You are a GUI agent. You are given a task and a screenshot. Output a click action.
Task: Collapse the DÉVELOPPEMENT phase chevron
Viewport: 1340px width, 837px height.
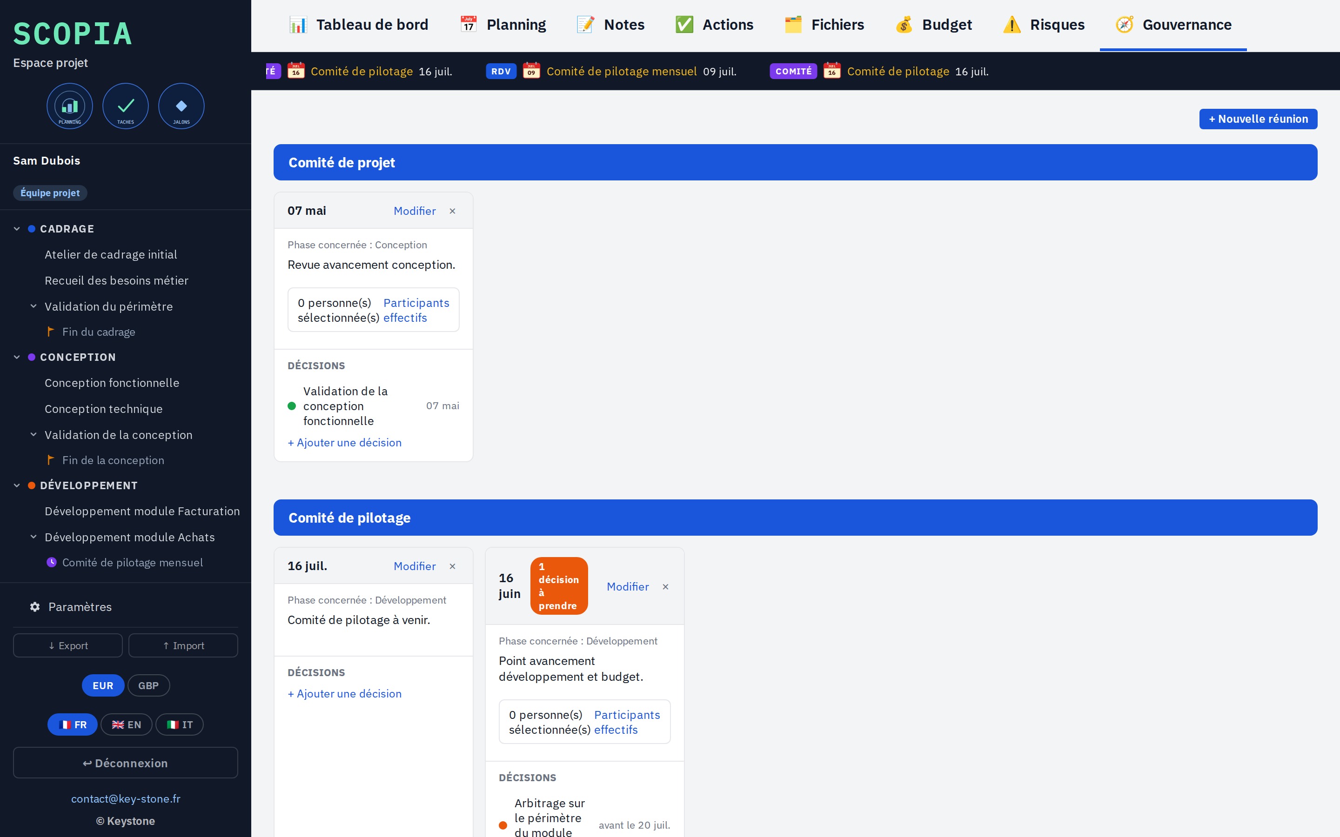click(17, 485)
